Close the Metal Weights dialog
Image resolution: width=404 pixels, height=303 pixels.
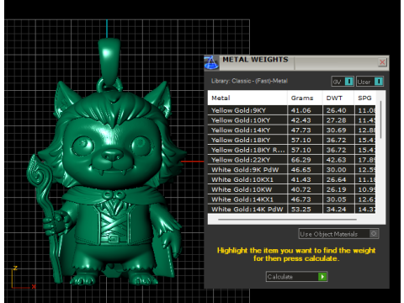click(x=382, y=62)
